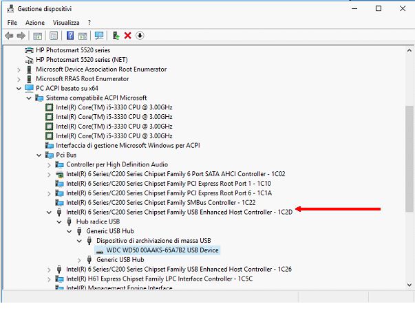The image size is (415, 326).
Task: Expand the SATA AHCI Controller 1C02 node
Action: pos(49,175)
